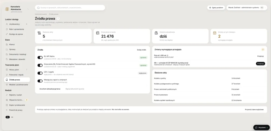Click the scroll icon on Śledzone akty card

pyautogui.click(x=39, y=33)
